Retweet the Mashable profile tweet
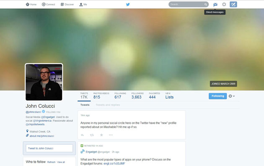Image resolution: width=264 pixels, height=166 pixels. click(x=92, y=135)
